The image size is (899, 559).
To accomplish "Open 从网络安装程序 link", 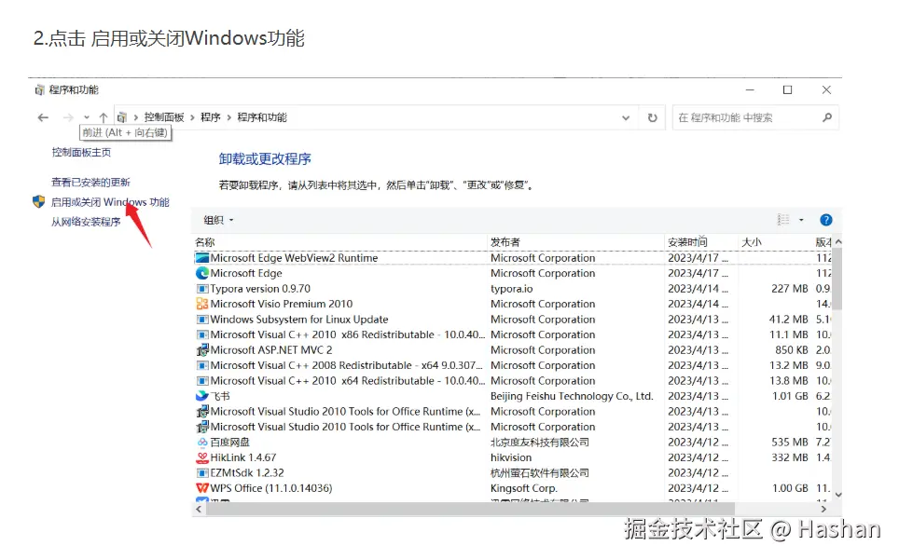I will click(86, 222).
